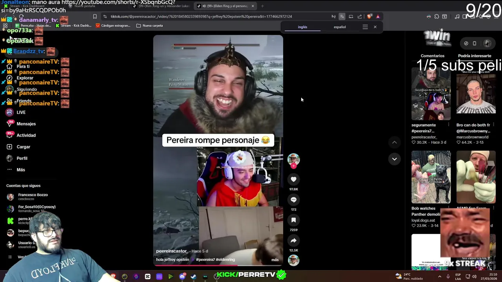Open Brave Rewards triangle icon

coord(378,16)
